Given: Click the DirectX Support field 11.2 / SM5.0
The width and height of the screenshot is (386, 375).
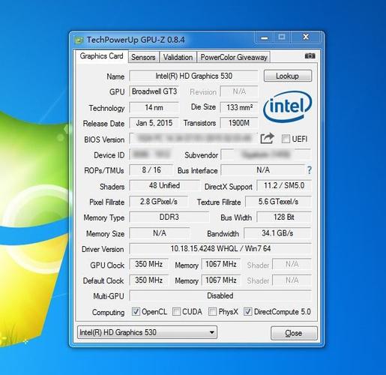Looking at the screenshot, I should [284, 185].
